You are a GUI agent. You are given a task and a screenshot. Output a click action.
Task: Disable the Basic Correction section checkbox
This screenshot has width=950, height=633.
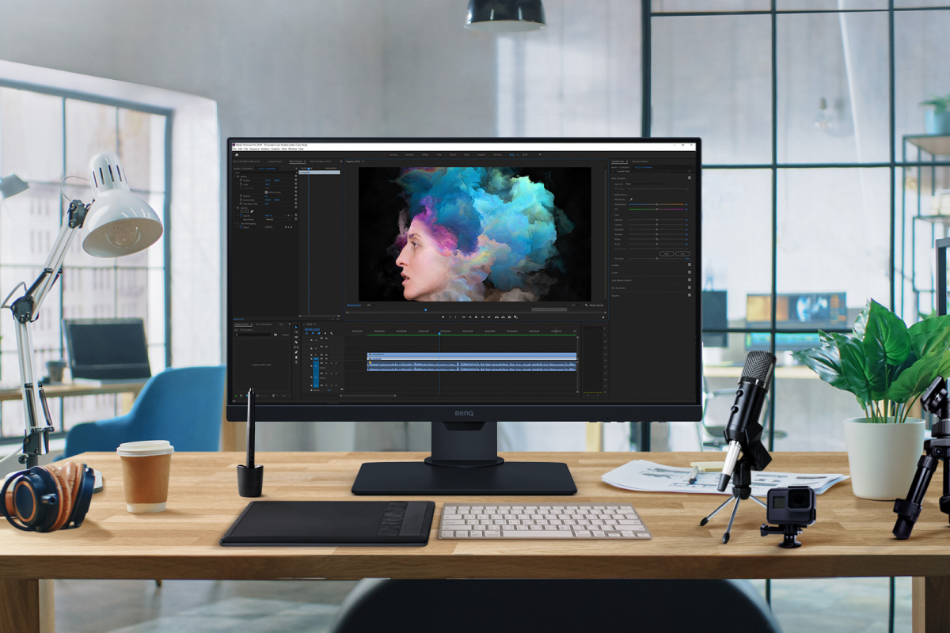(x=689, y=177)
